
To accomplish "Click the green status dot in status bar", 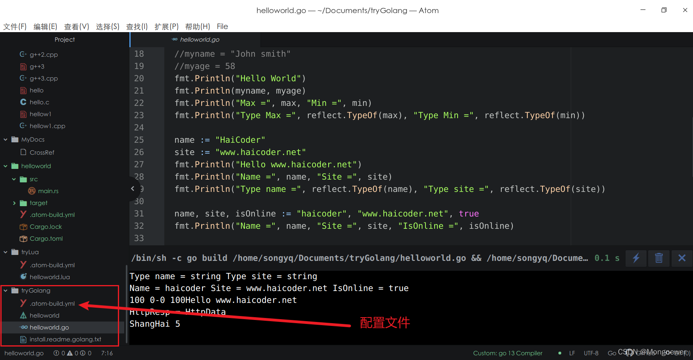I will pos(560,353).
